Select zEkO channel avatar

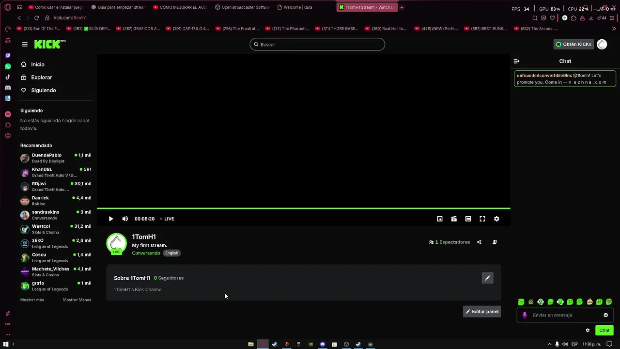[x=25, y=243]
